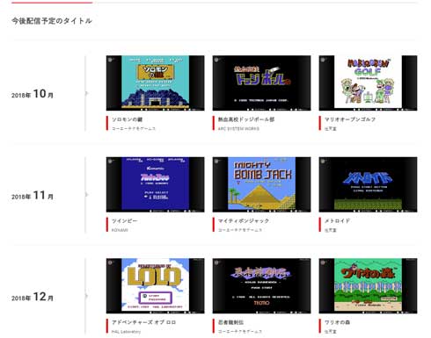Select the KONAMI publisher label
Image resolution: width=431 pixels, height=338 pixels.
[x=120, y=230]
